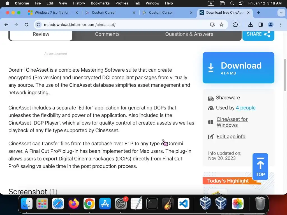Screen dimensions: 287x215
Task: Open the CineAsset for Windows link
Action: pyautogui.click(x=232, y=122)
